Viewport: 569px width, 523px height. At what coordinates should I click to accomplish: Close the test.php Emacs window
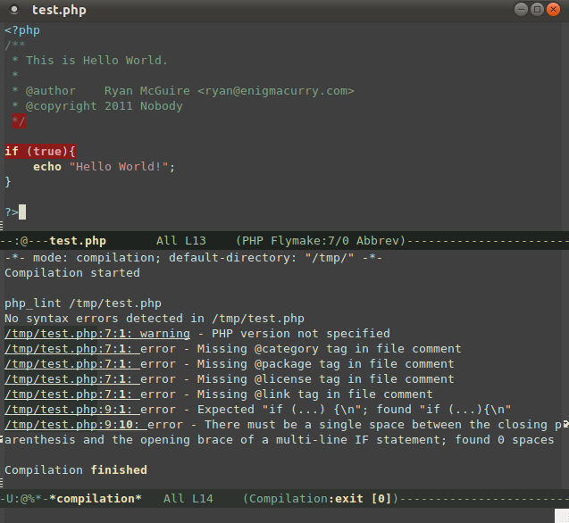[554, 9]
